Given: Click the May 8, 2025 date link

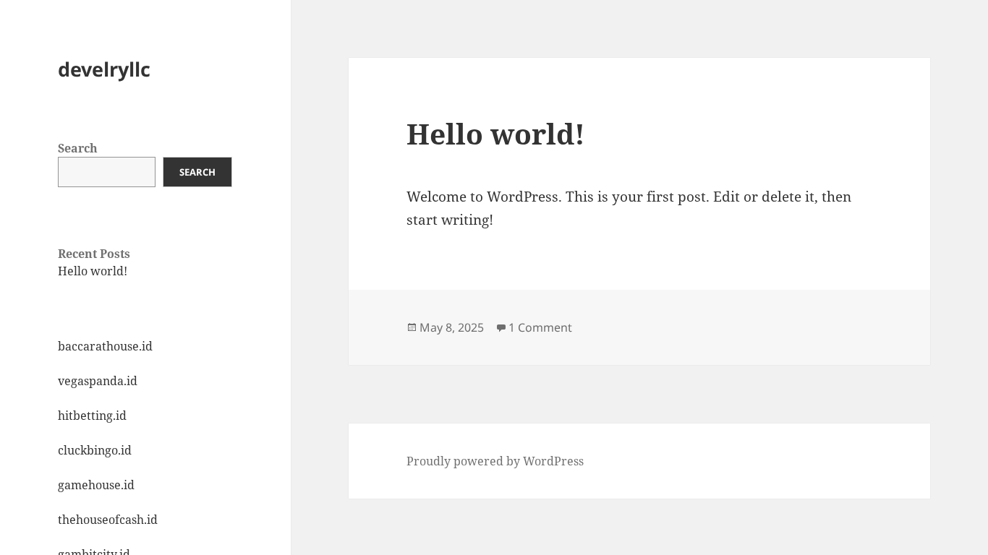Looking at the screenshot, I should pos(451,327).
